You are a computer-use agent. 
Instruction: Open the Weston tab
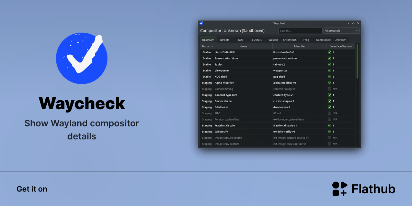pos(273,40)
